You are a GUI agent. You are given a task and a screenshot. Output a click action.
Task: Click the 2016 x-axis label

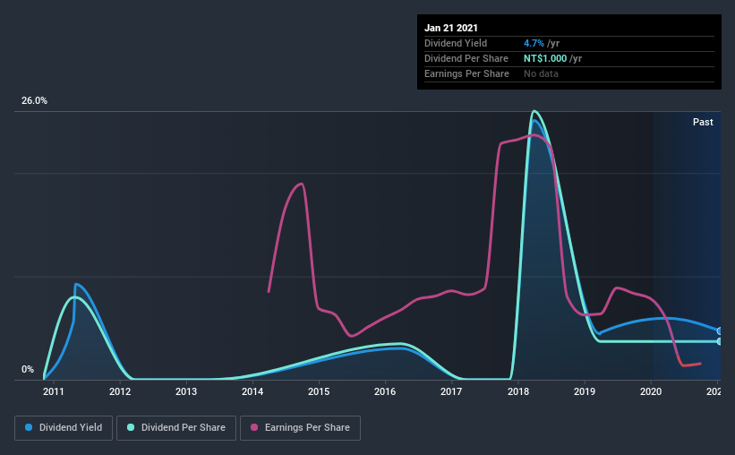click(x=385, y=391)
